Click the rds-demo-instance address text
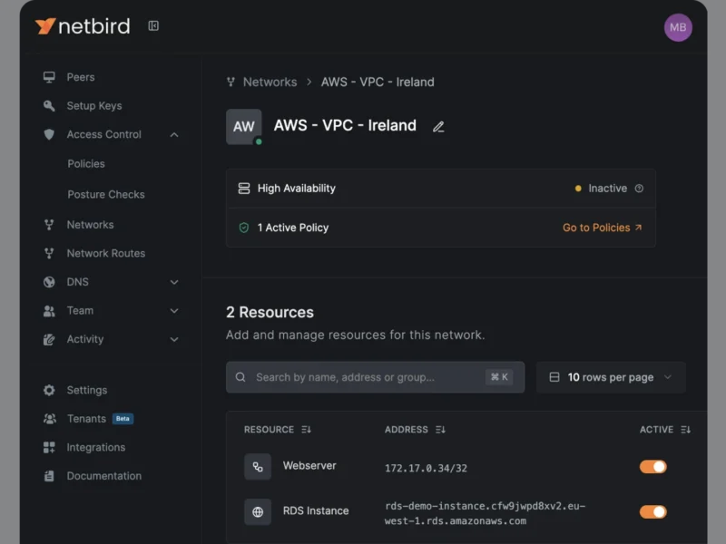 coord(485,513)
